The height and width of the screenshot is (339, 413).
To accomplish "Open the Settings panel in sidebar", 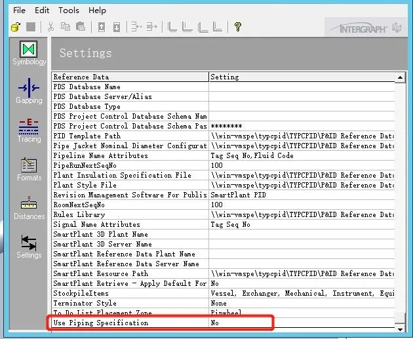I will [x=29, y=247].
